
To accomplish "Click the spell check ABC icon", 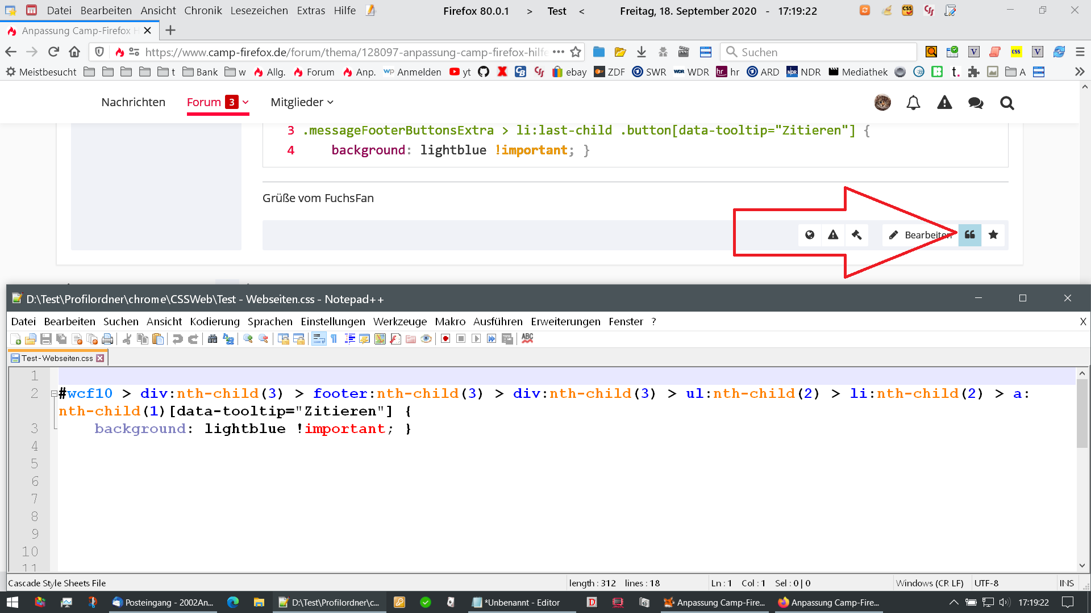I will (x=527, y=338).
